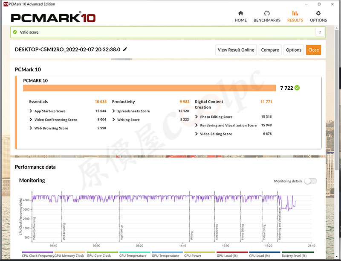Open the Options gear icon

click(x=318, y=13)
